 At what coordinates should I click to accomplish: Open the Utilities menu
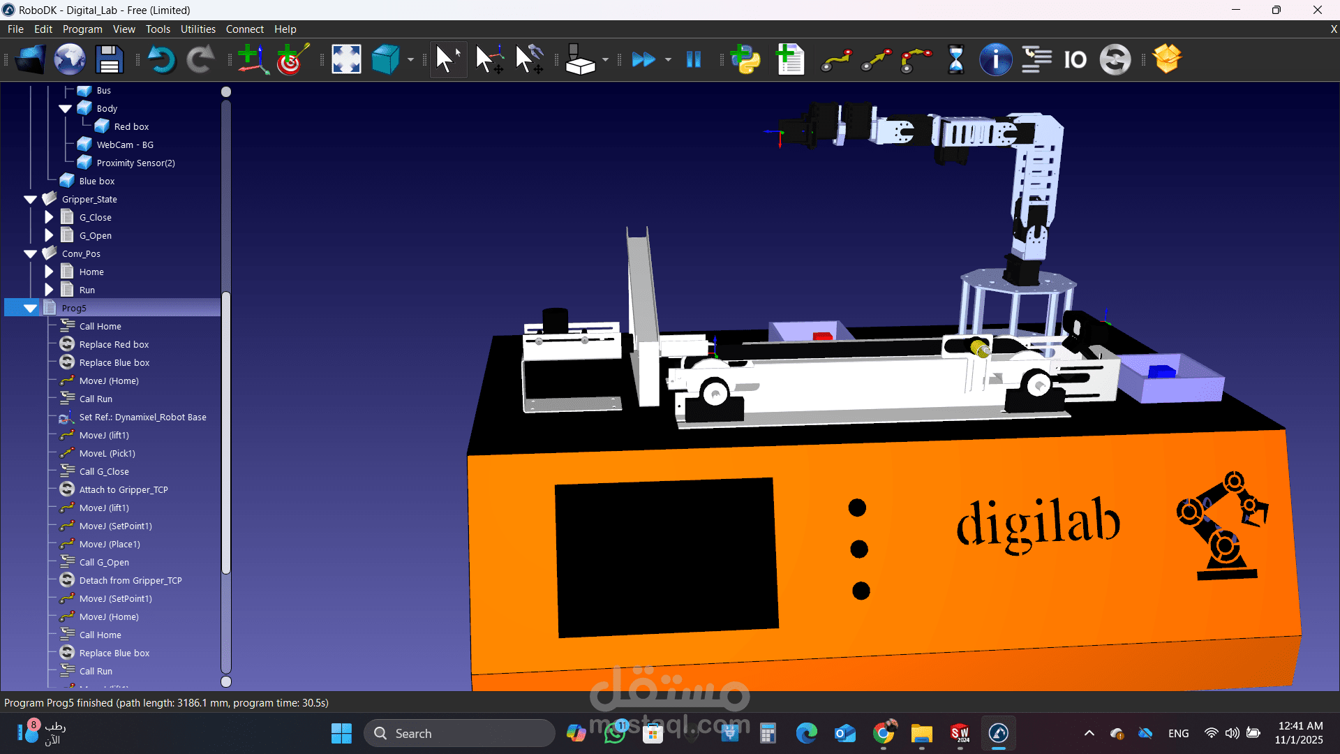198,29
